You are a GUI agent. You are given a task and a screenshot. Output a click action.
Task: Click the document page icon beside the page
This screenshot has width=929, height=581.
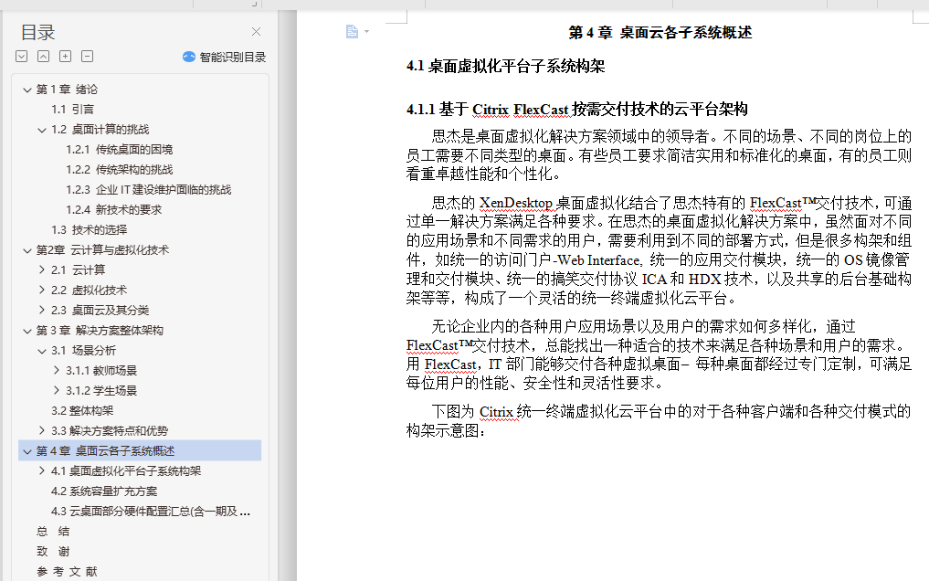(352, 31)
